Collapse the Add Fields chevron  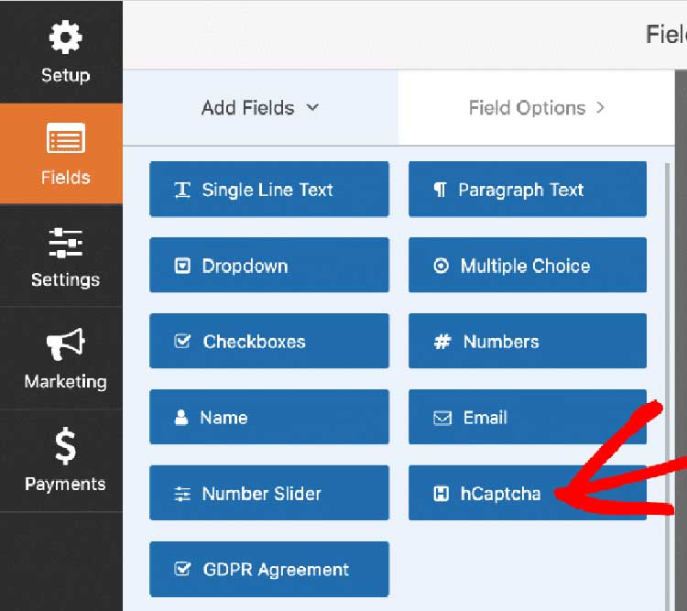point(312,107)
